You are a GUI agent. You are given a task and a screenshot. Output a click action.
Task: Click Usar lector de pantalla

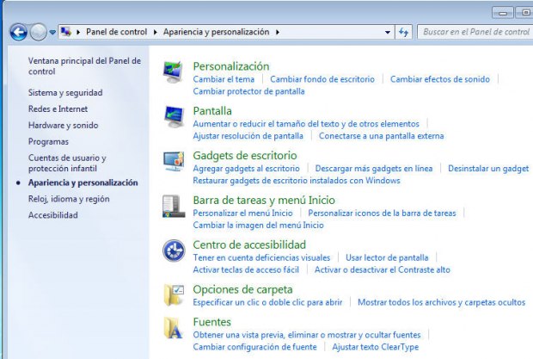point(387,257)
